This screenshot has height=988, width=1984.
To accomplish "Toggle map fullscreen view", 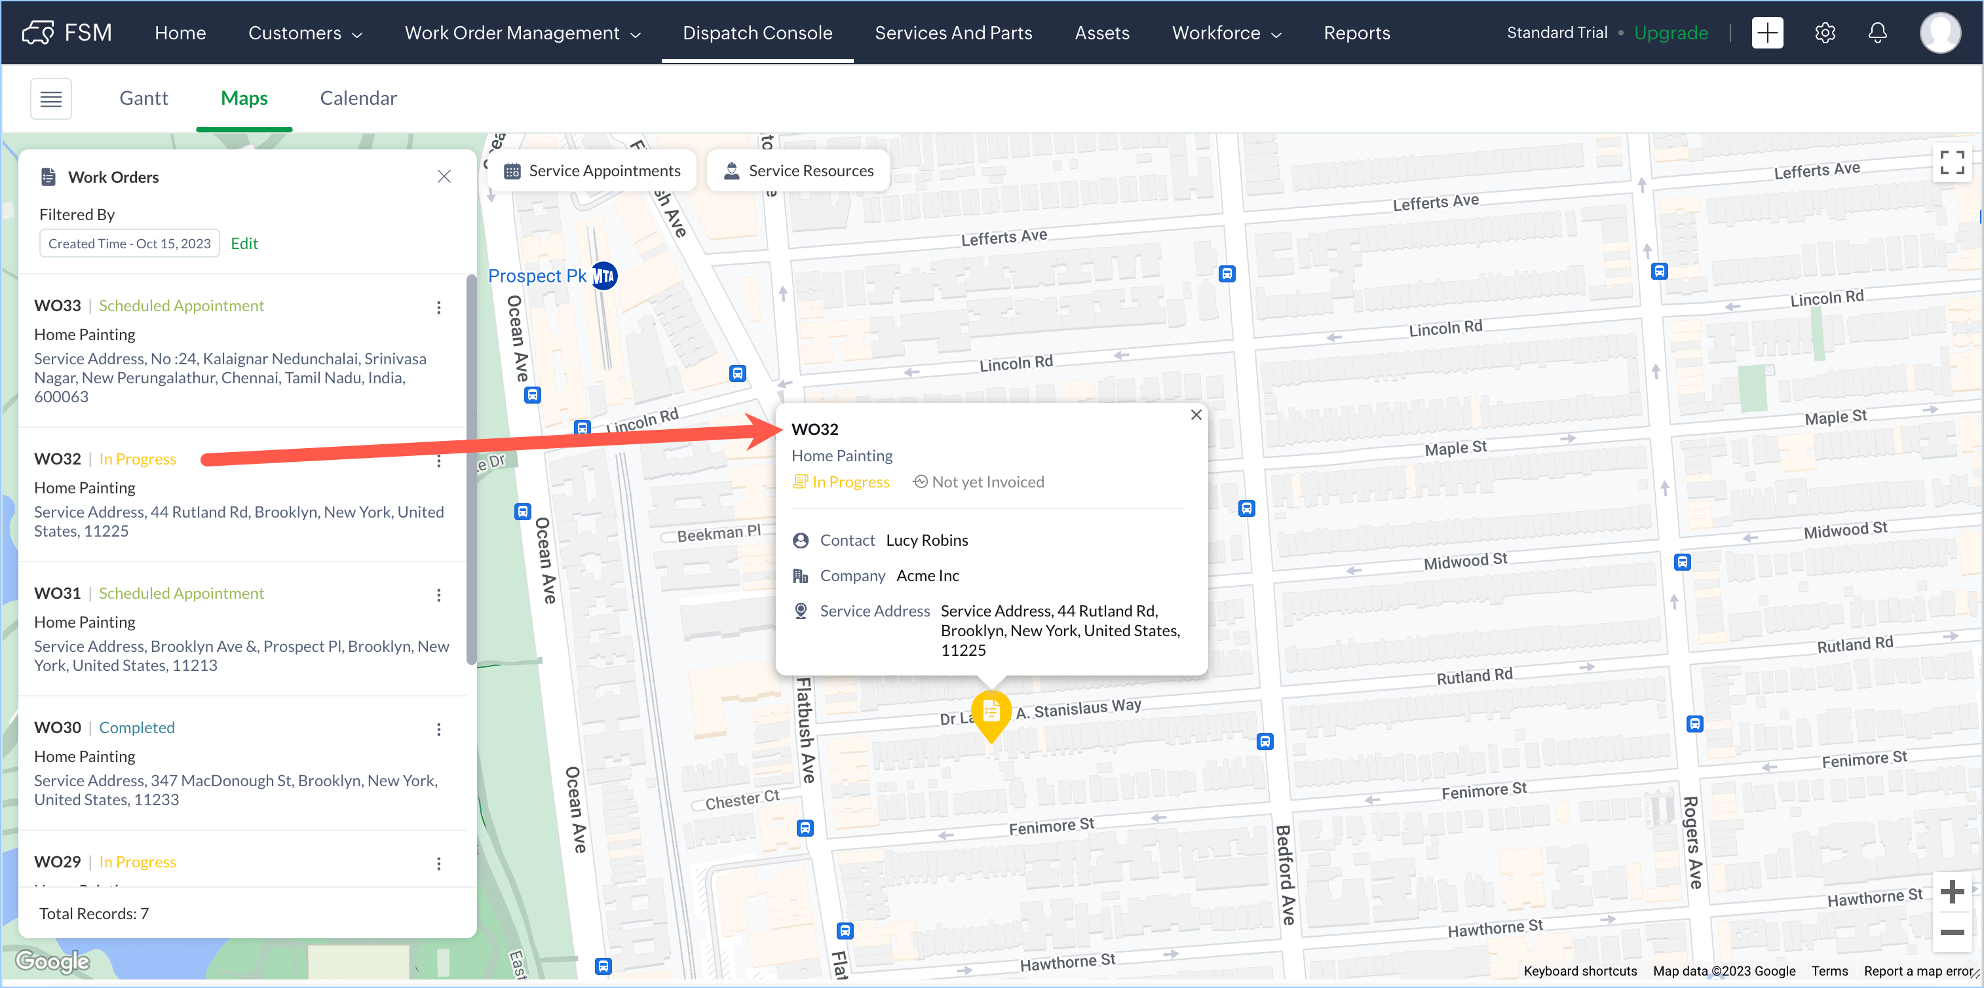I will click(1952, 162).
